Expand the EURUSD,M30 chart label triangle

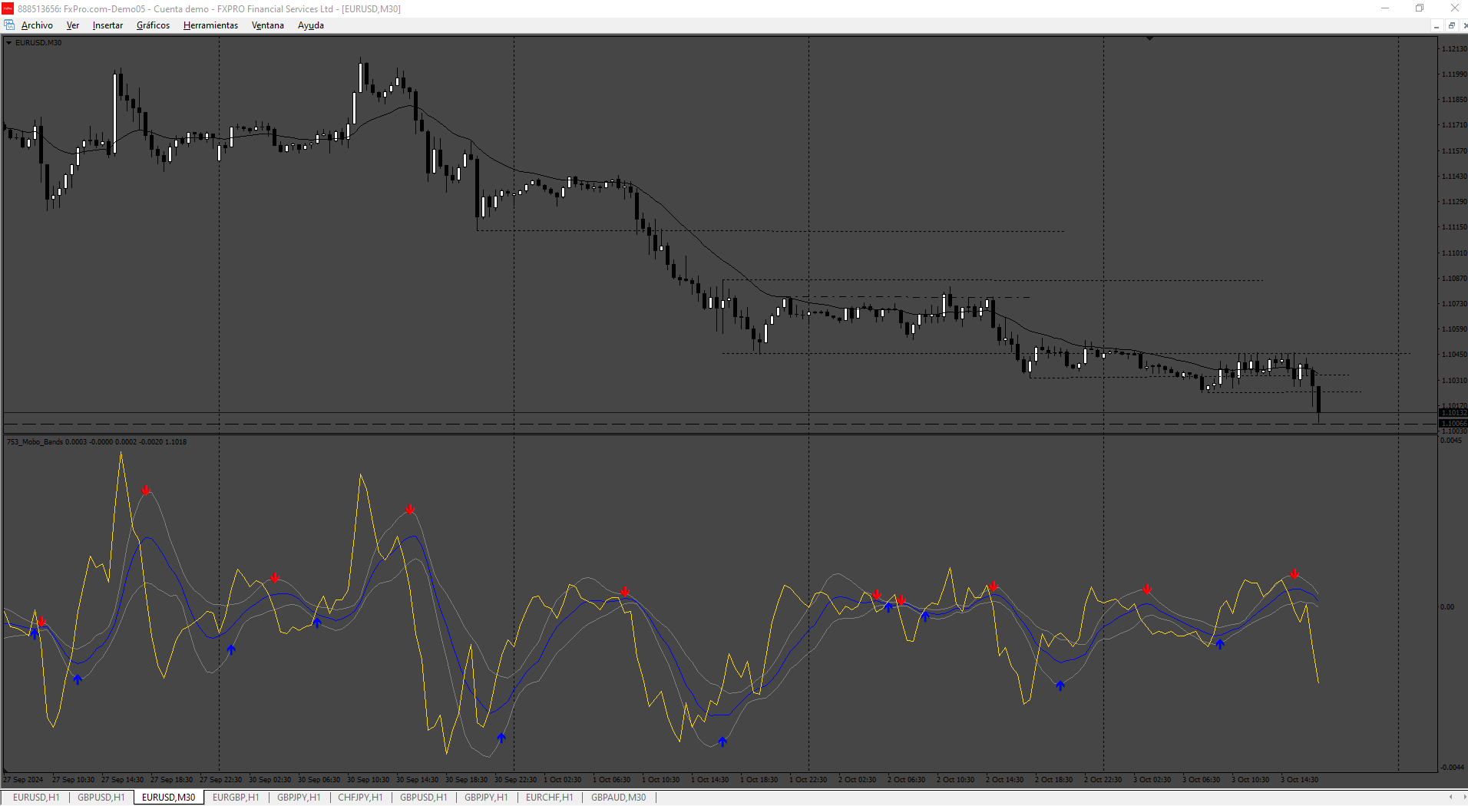pos(9,43)
